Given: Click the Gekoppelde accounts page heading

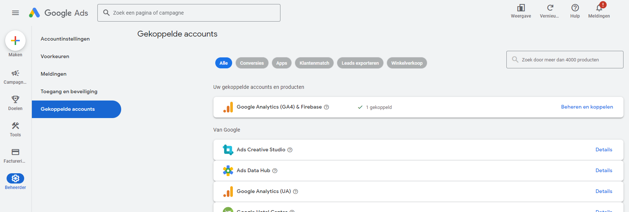Looking at the screenshot, I should pyautogui.click(x=177, y=34).
